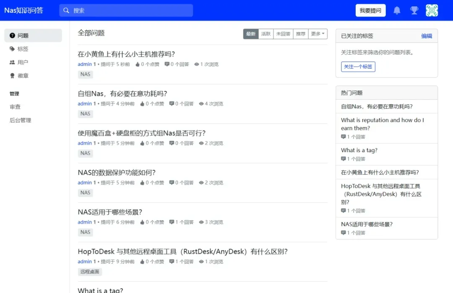The height and width of the screenshot is (293, 453).
Task: Go to 用户 in the sidebar
Action: click(x=23, y=62)
